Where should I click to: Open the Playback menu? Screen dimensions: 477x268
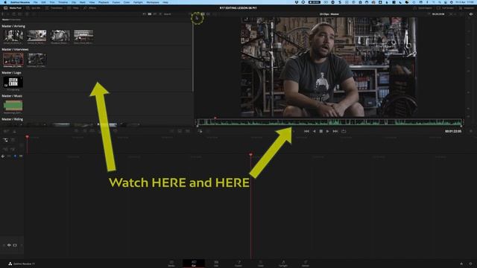click(104, 2)
